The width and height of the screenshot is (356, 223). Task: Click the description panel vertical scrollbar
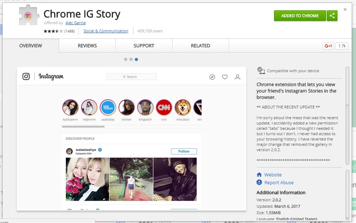(x=347, y=116)
